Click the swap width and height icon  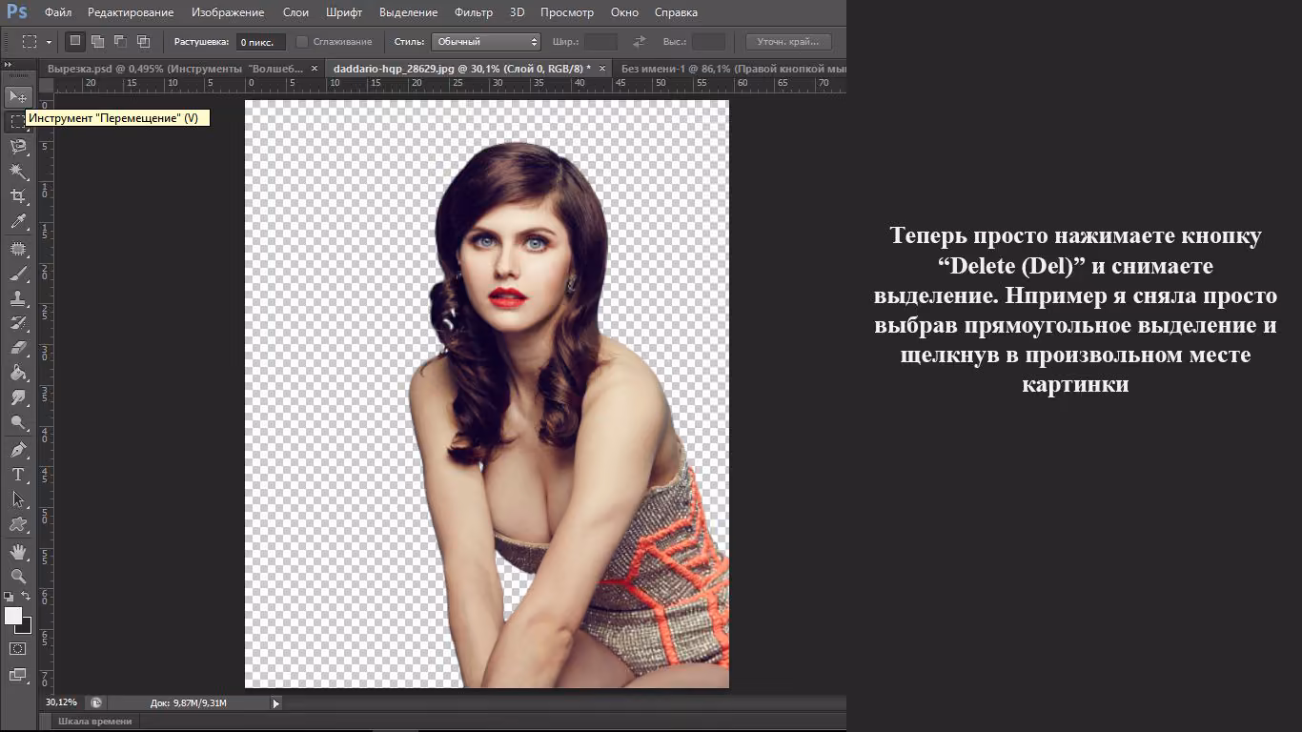[x=640, y=41]
